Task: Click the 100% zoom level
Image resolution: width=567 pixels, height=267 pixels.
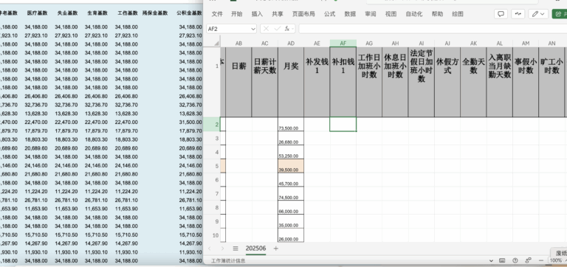Action: pos(556,260)
